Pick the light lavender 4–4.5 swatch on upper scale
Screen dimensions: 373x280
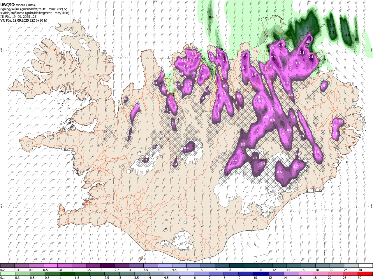[164, 266]
